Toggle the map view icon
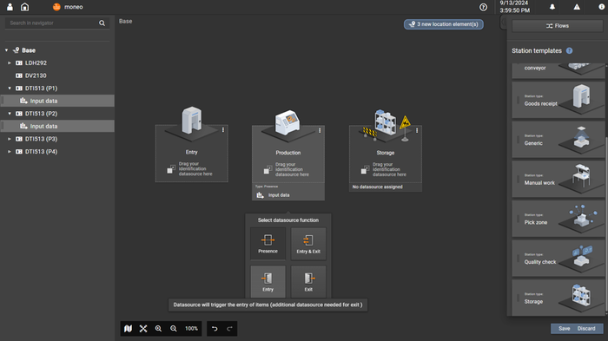Image resolution: width=608 pixels, height=341 pixels. (x=128, y=329)
